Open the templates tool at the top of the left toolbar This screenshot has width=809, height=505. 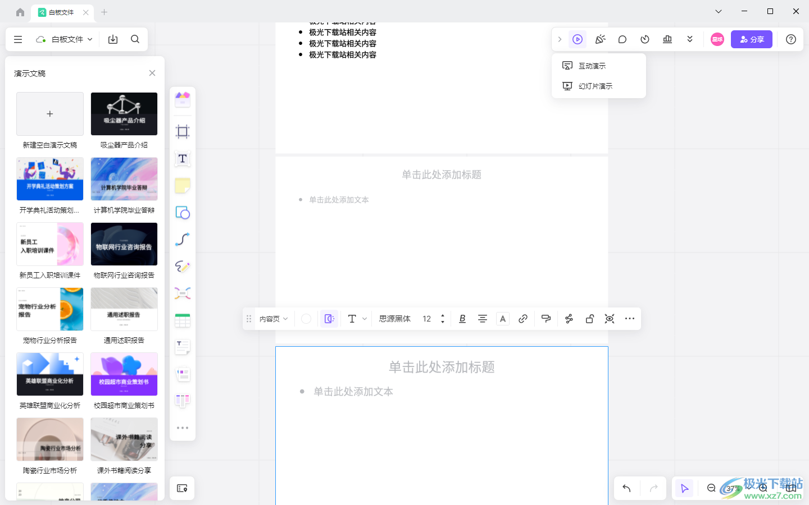coord(183,100)
